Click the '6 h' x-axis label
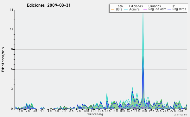The height and width of the screenshot is (117, 190). 57,111
